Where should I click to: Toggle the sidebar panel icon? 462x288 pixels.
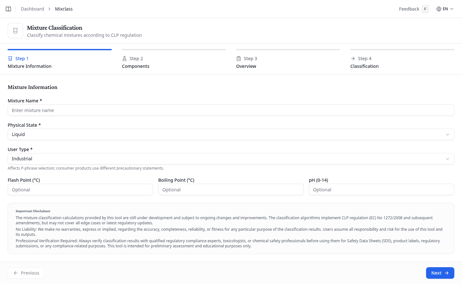point(8,9)
